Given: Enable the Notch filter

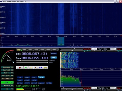Looking at the screenshot, I should point(34,80).
